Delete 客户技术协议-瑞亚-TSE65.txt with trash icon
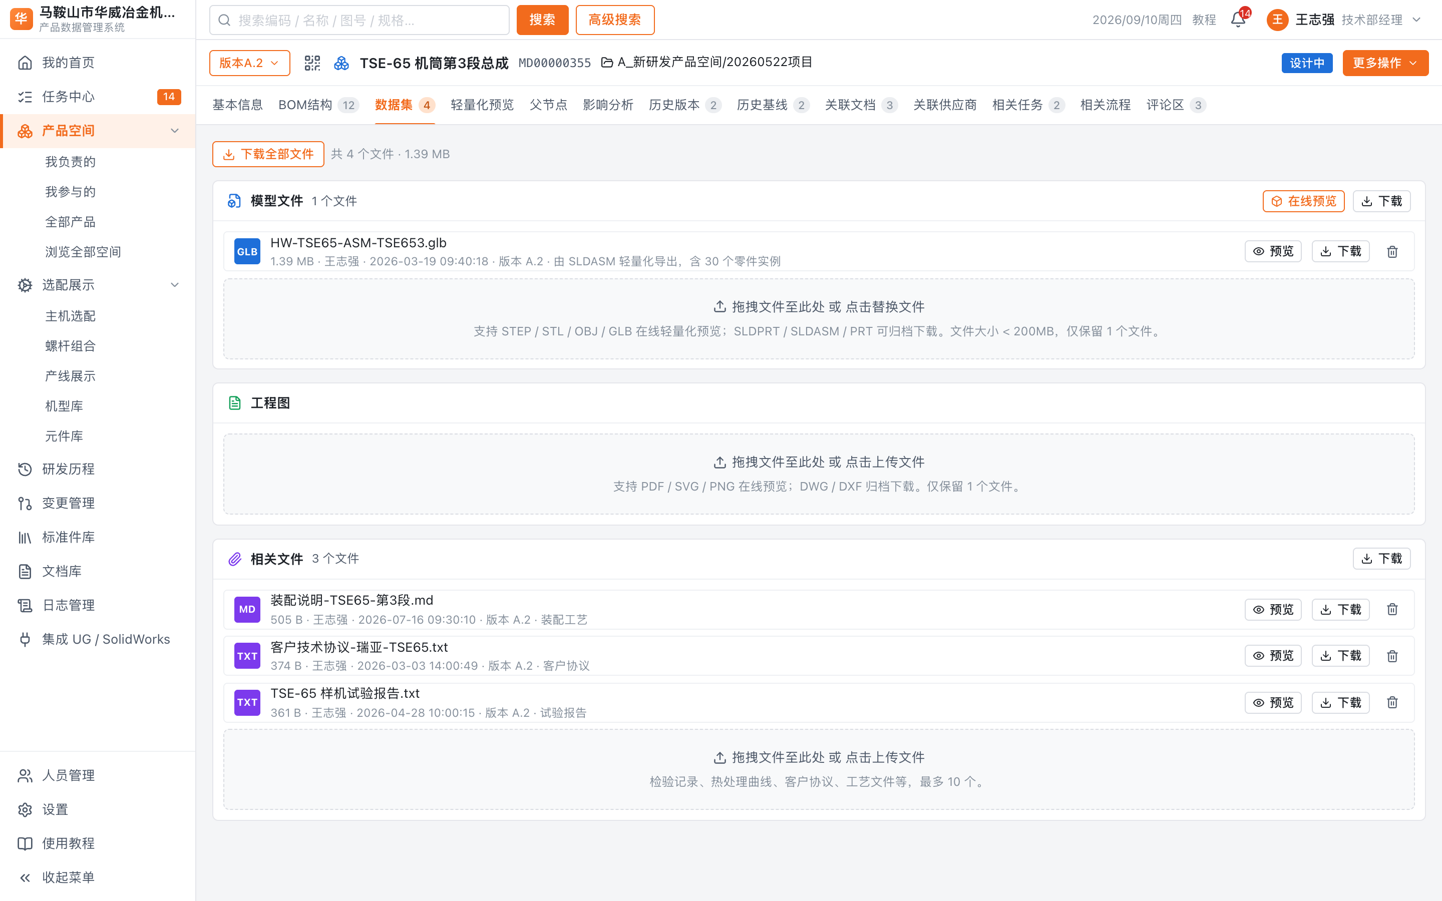 tap(1392, 656)
